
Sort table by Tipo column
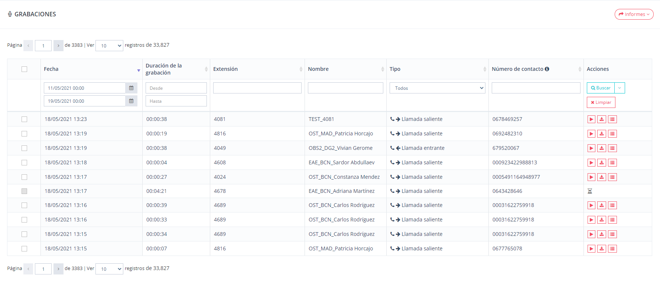437,69
